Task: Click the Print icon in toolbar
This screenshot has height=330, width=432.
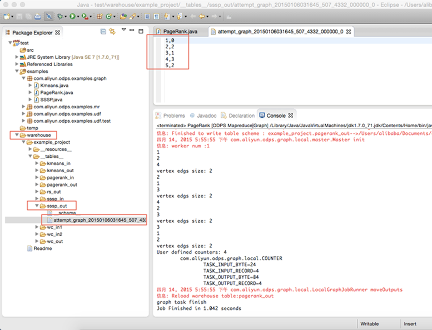Action: (37, 17)
